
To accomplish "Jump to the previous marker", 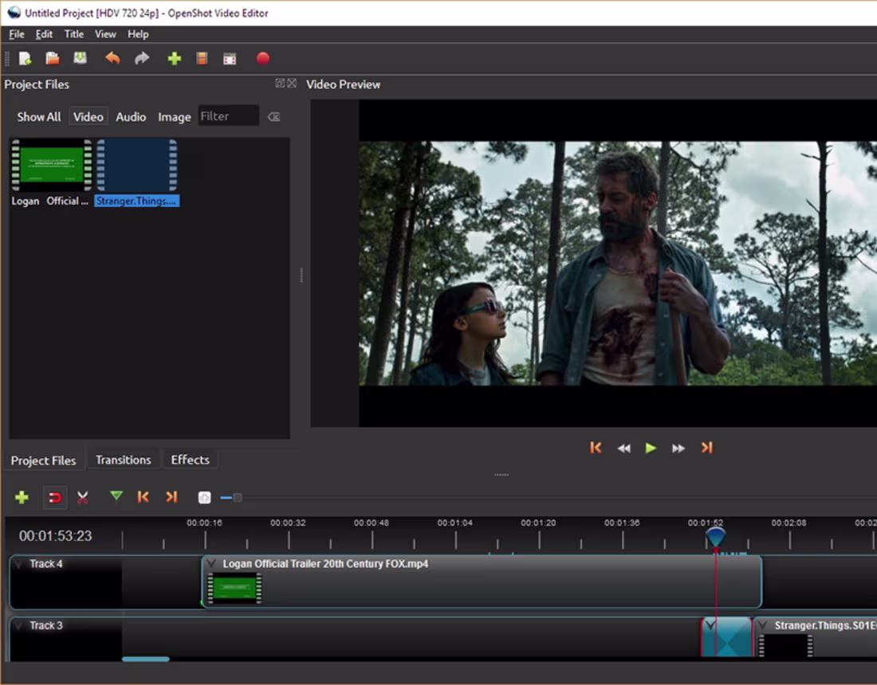I will [144, 497].
